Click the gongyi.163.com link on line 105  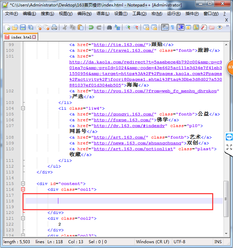tap(124, 114)
